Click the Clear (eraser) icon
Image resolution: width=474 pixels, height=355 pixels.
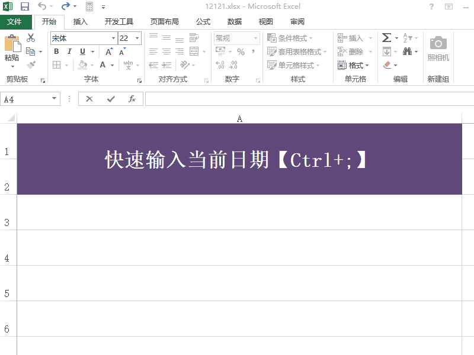pyautogui.click(x=388, y=66)
